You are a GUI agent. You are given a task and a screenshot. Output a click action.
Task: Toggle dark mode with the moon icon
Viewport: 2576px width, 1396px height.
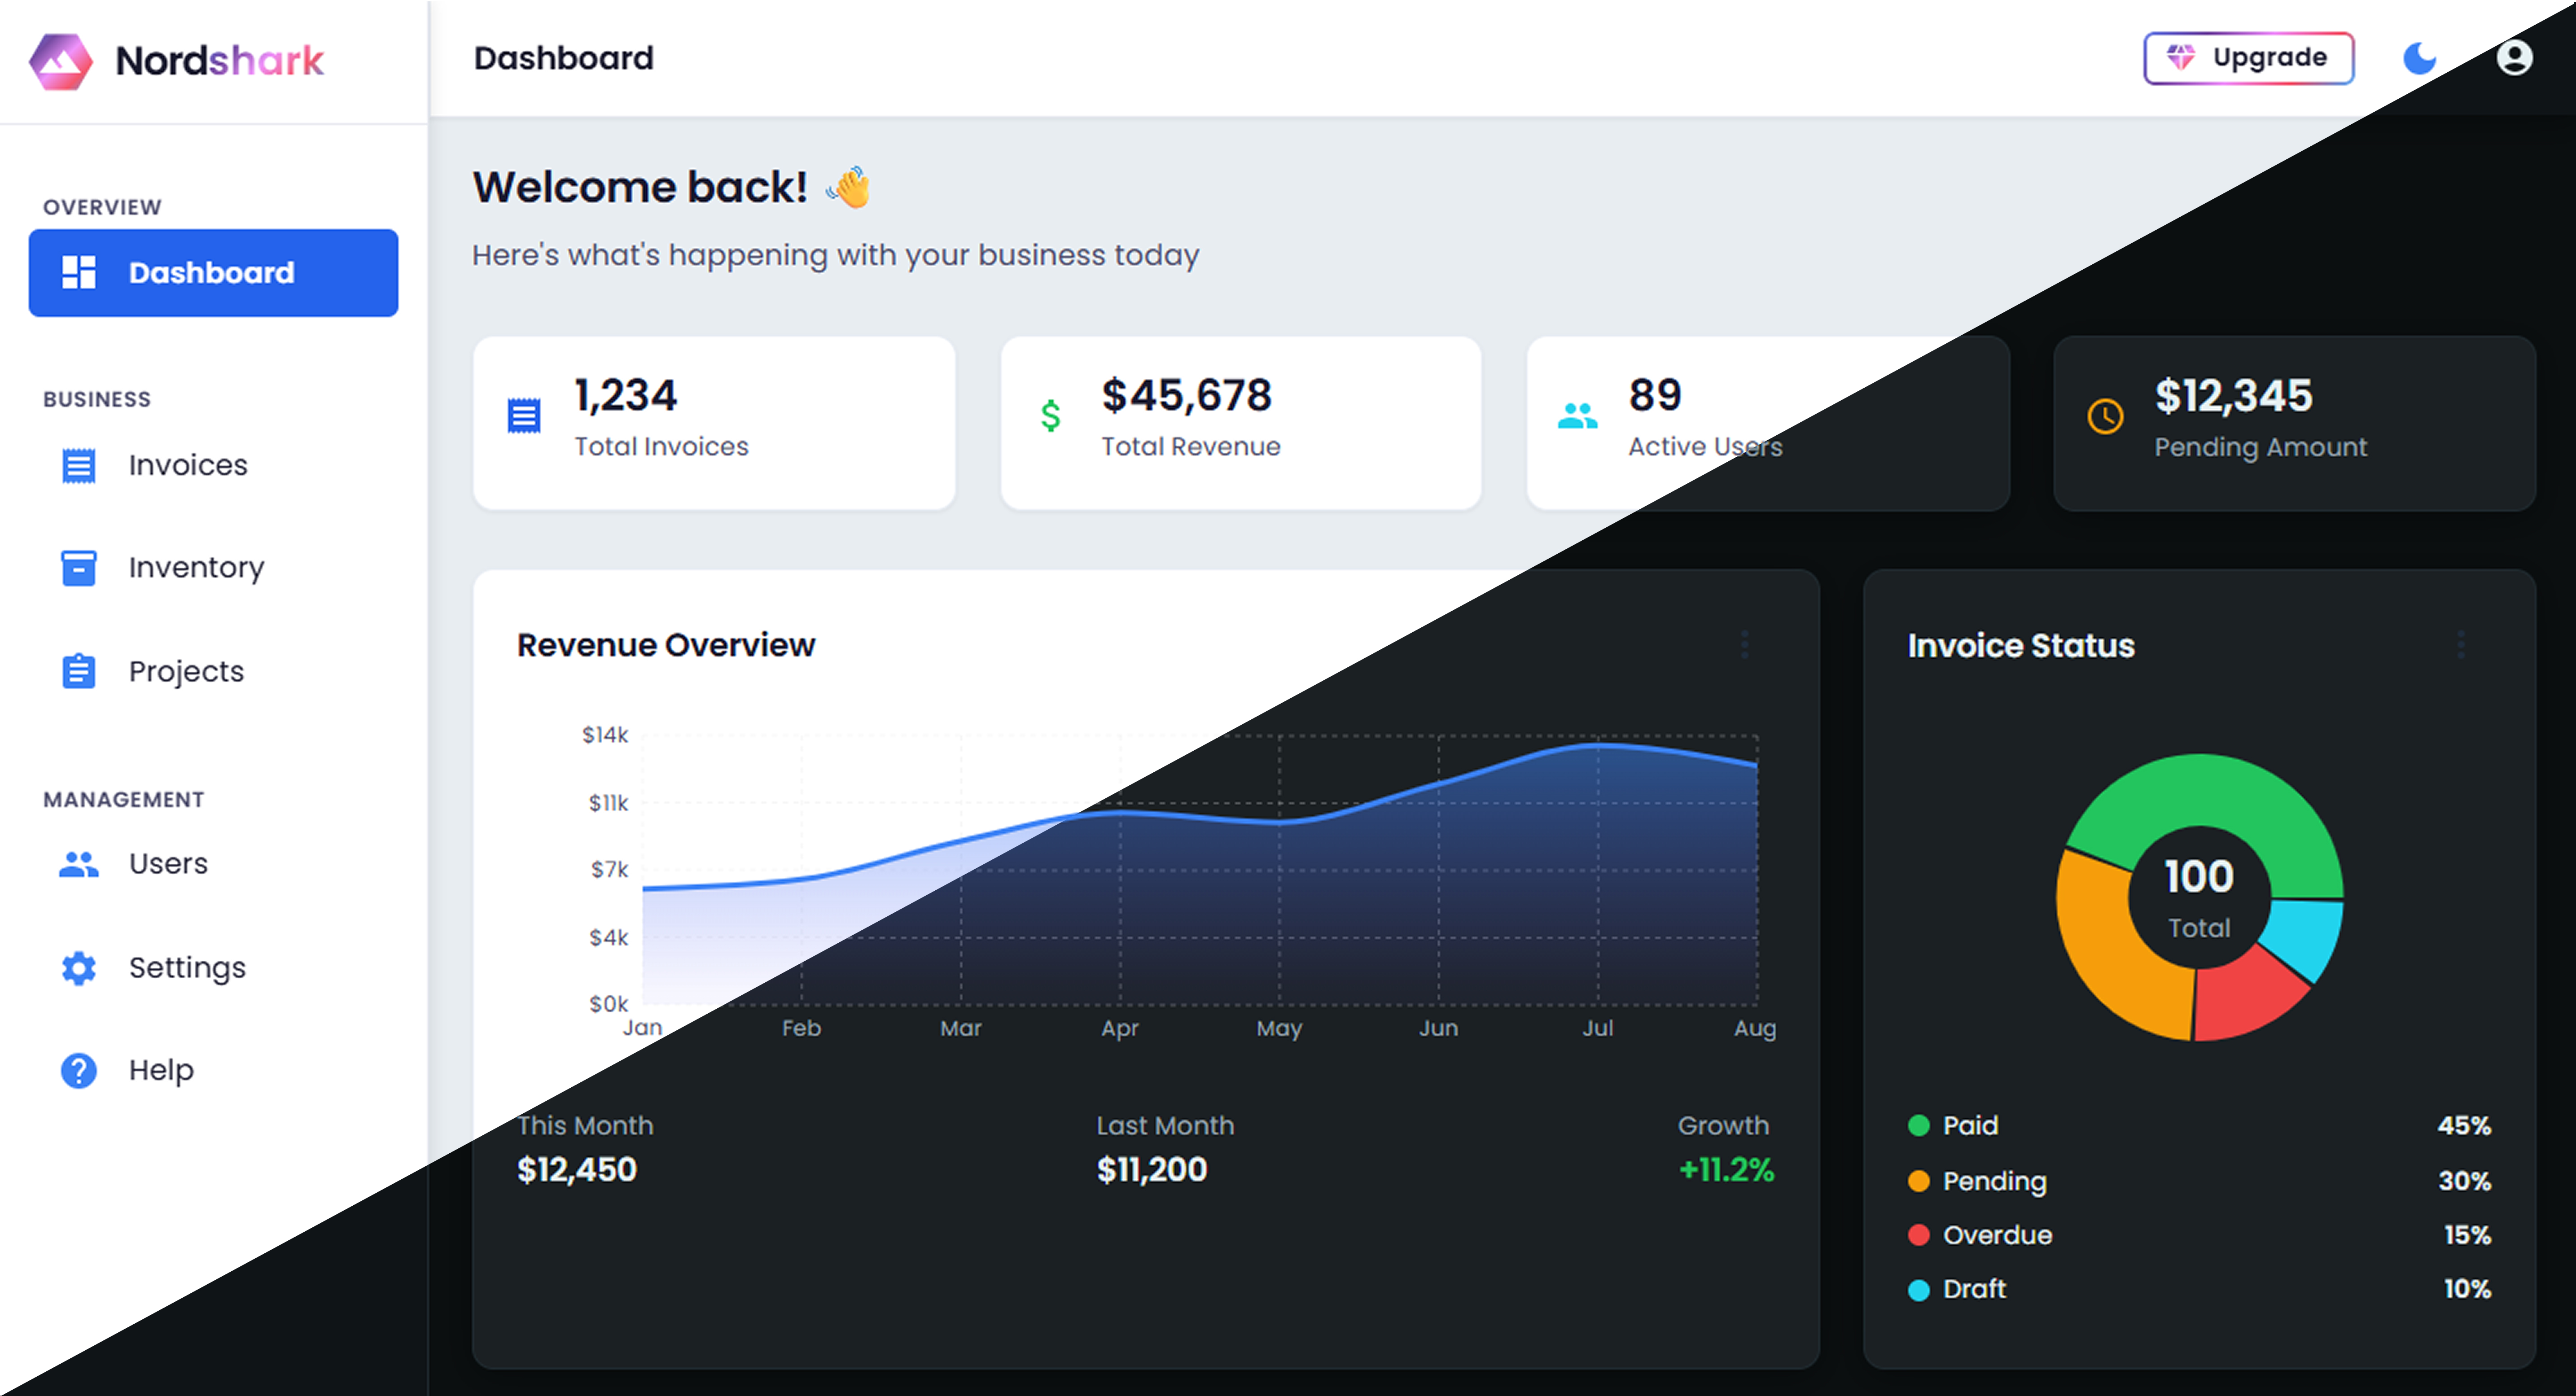tap(2420, 58)
